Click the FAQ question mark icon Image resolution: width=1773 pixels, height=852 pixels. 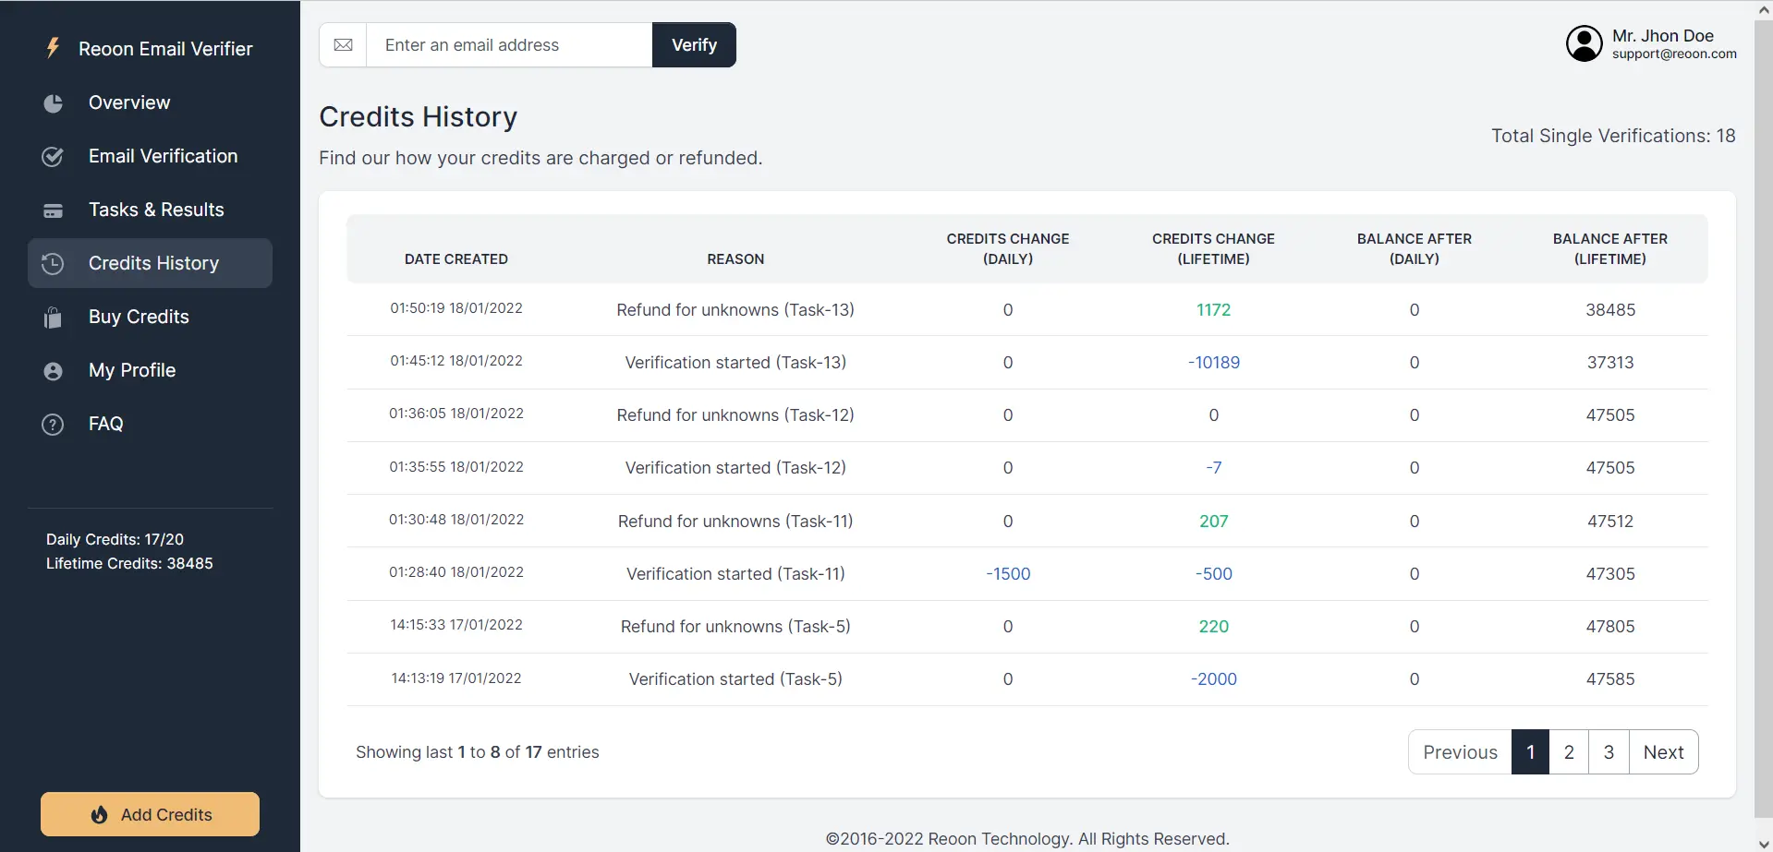[x=54, y=425]
